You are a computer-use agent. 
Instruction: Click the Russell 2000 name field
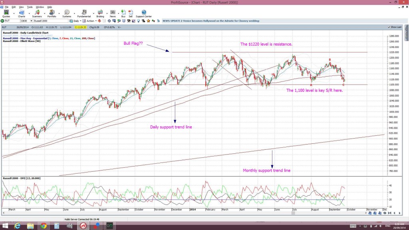point(51,21)
